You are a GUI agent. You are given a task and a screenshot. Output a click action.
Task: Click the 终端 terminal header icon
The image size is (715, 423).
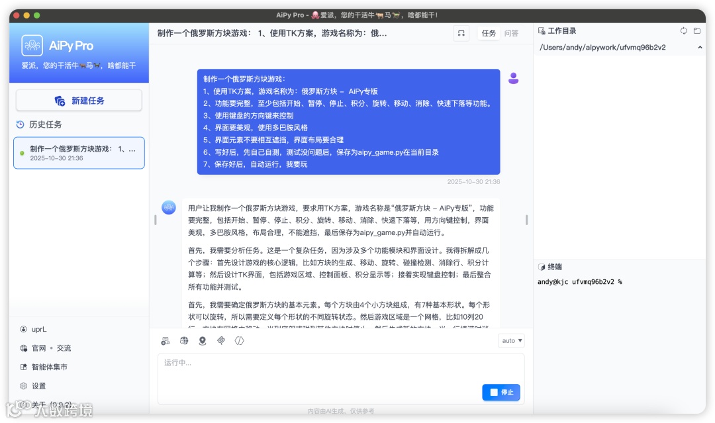(542, 267)
